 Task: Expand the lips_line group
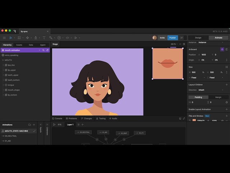pyautogui.click(x=3, y=65)
